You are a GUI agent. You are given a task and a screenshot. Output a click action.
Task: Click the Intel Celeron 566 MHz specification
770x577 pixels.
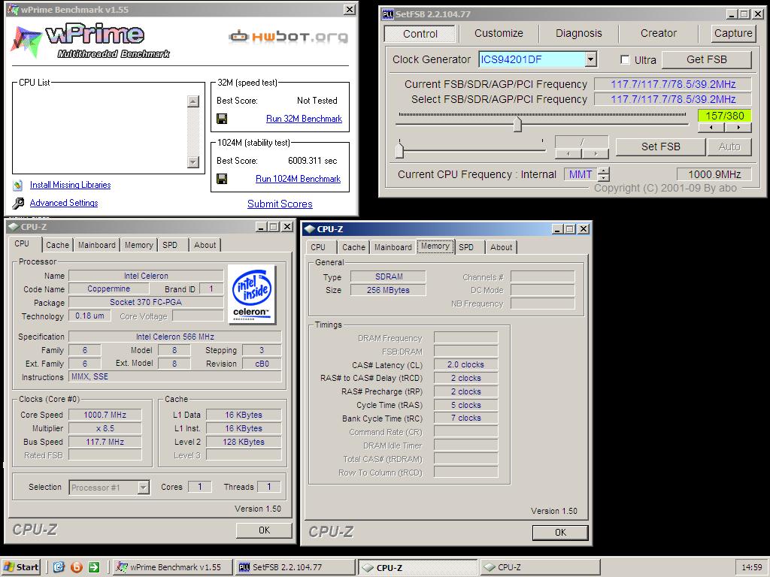click(174, 337)
